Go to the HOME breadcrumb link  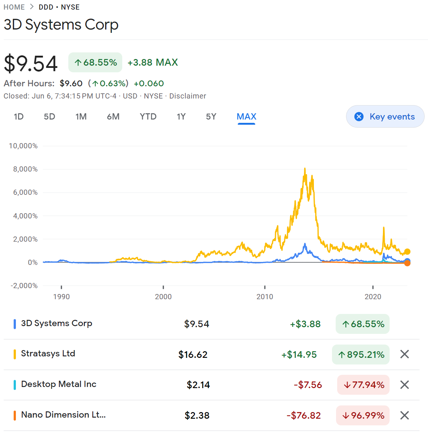14,7
